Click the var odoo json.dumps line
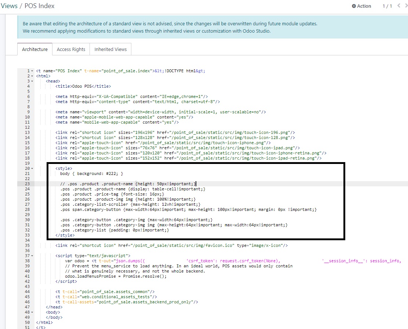This screenshot has width=408, height=329. point(233,261)
